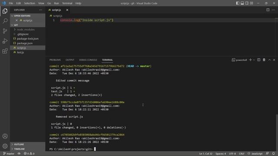
Task: Collapse the GIT folder section
Action: pyautogui.click(x=27, y=25)
